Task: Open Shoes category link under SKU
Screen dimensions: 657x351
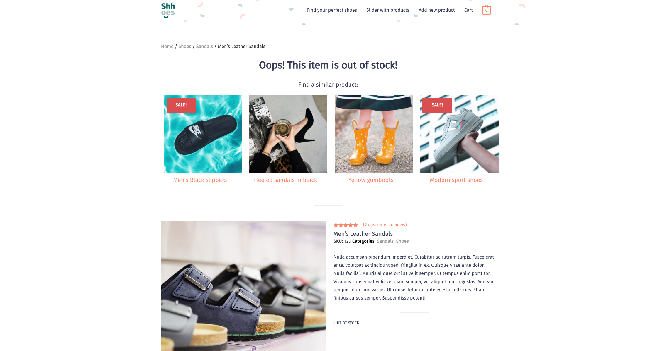Action: pyautogui.click(x=402, y=241)
